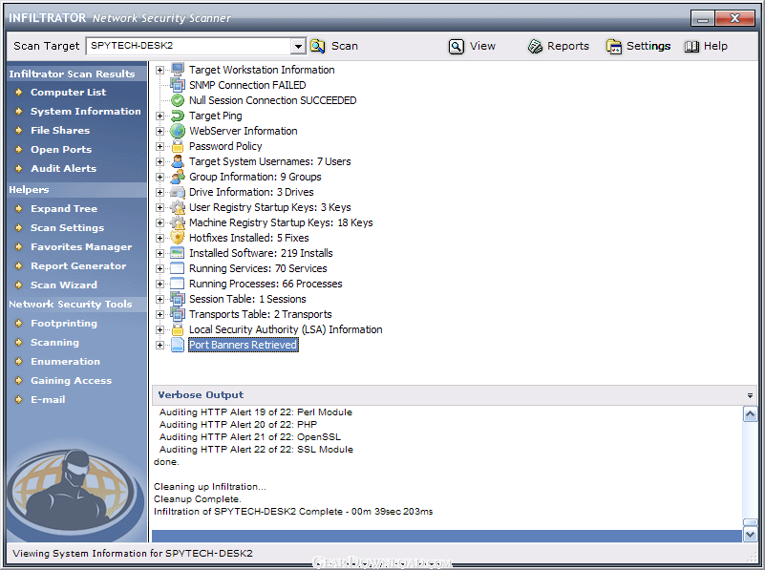Click the Settings folder icon
The height and width of the screenshot is (570, 765).
(614, 47)
